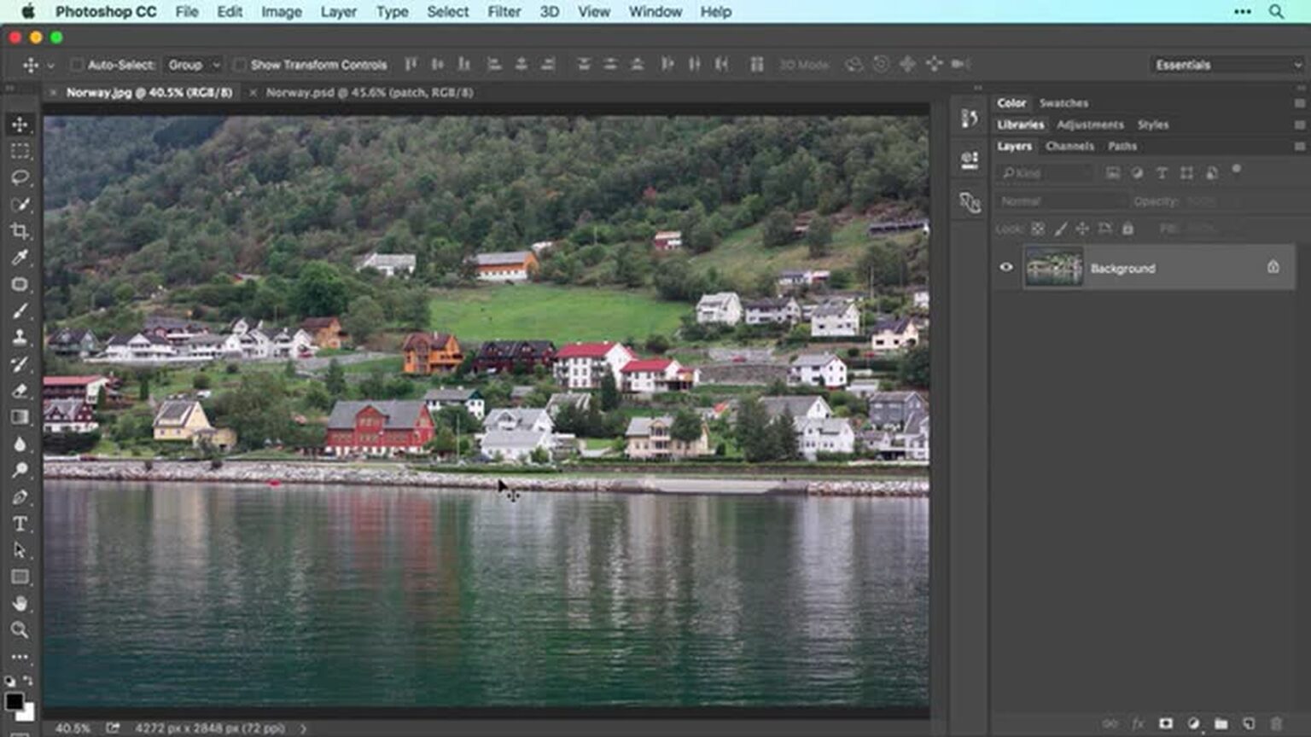1311x737 pixels.
Task: Select the Horizontal Type tool
Action: click(20, 525)
